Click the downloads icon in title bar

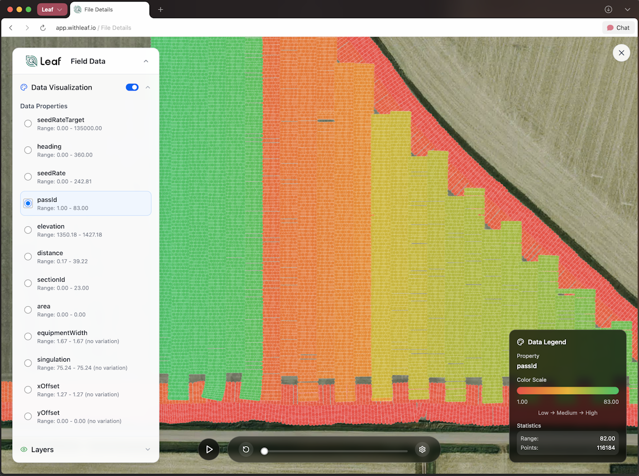click(608, 10)
